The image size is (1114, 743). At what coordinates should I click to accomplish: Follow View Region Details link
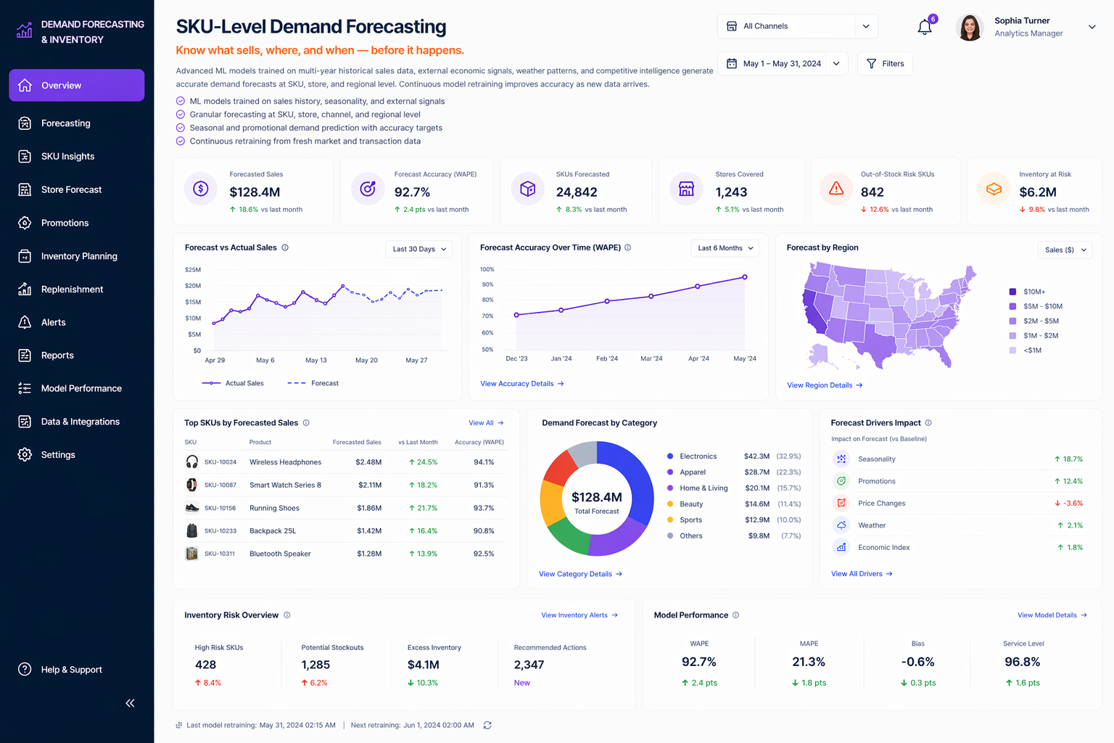coord(825,385)
